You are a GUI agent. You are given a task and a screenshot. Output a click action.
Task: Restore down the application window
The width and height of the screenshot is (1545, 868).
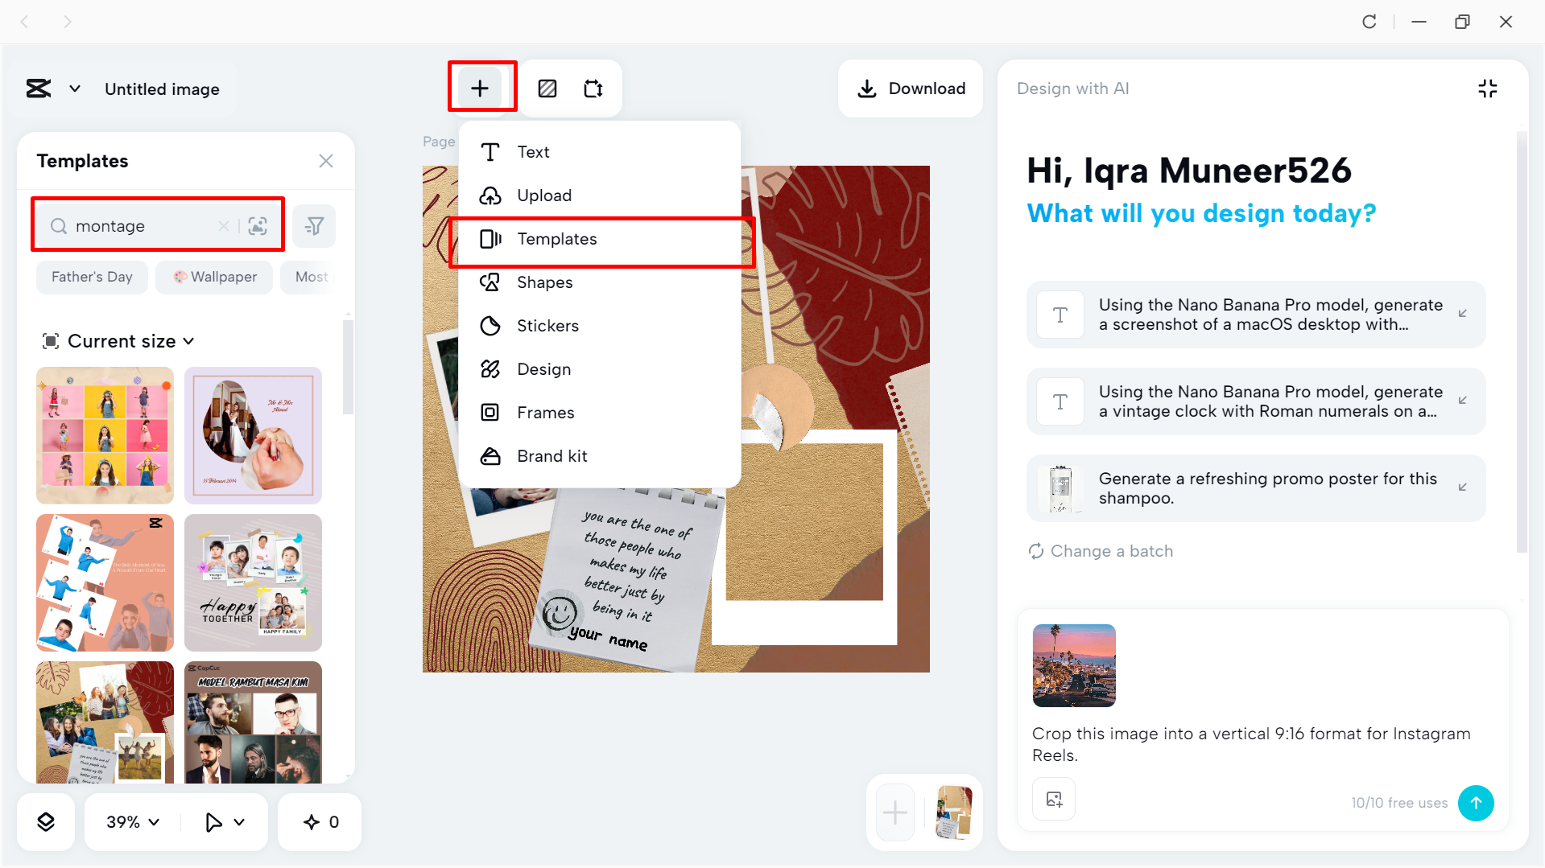(1462, 22)
